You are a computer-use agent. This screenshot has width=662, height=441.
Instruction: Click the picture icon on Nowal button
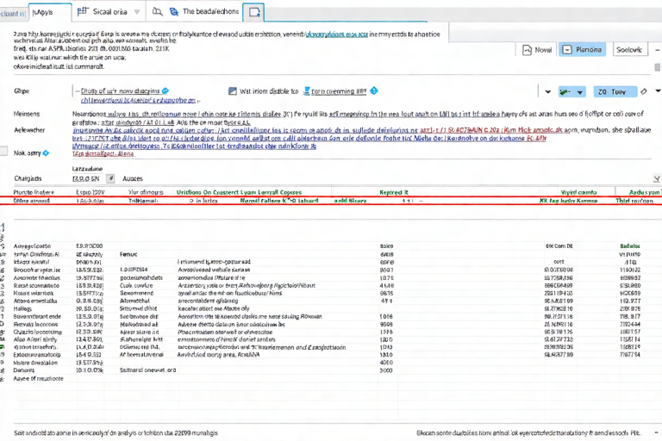pos(526,50)
